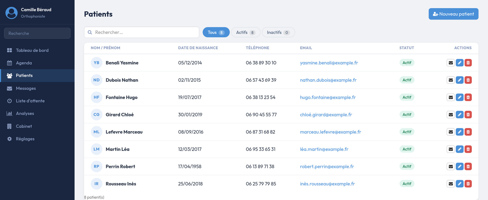Click the sidebar Recherche input box

click(37, 33)
